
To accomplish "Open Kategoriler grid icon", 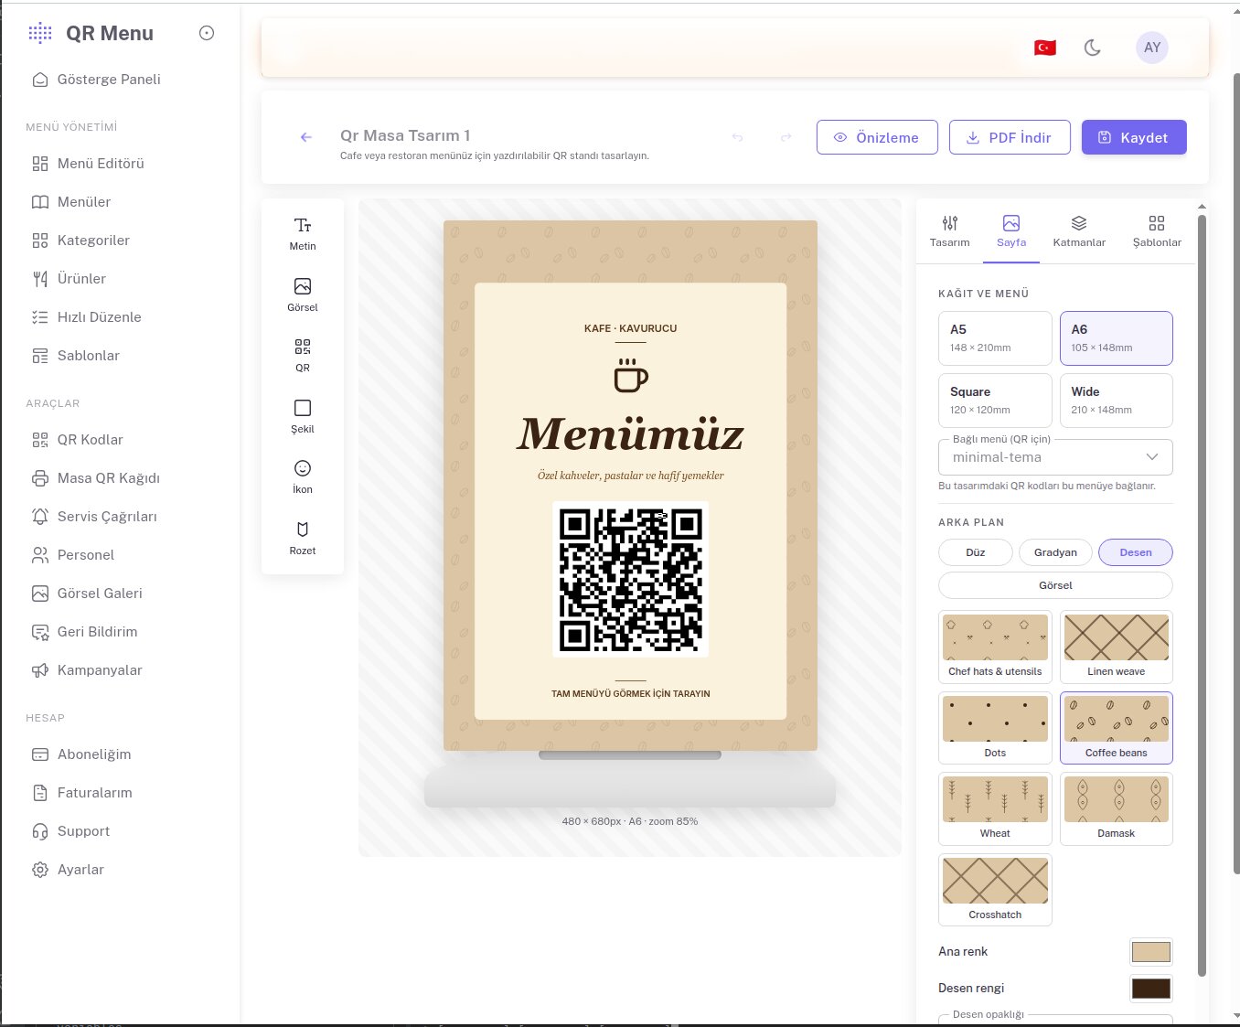I will pyautogui.click(x=40, y=241).
